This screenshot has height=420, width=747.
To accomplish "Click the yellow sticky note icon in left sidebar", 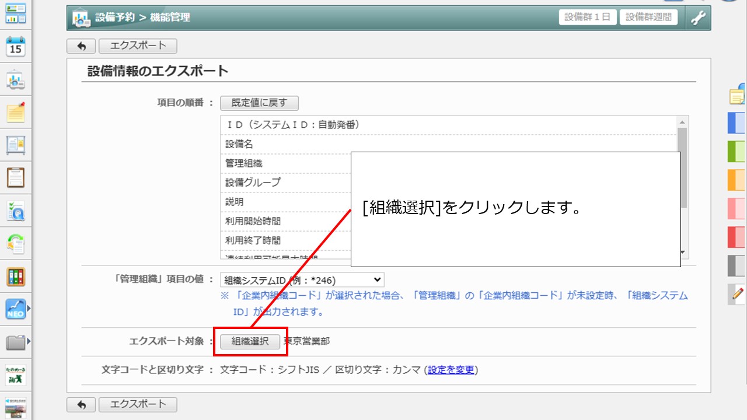I will point(16,112).
